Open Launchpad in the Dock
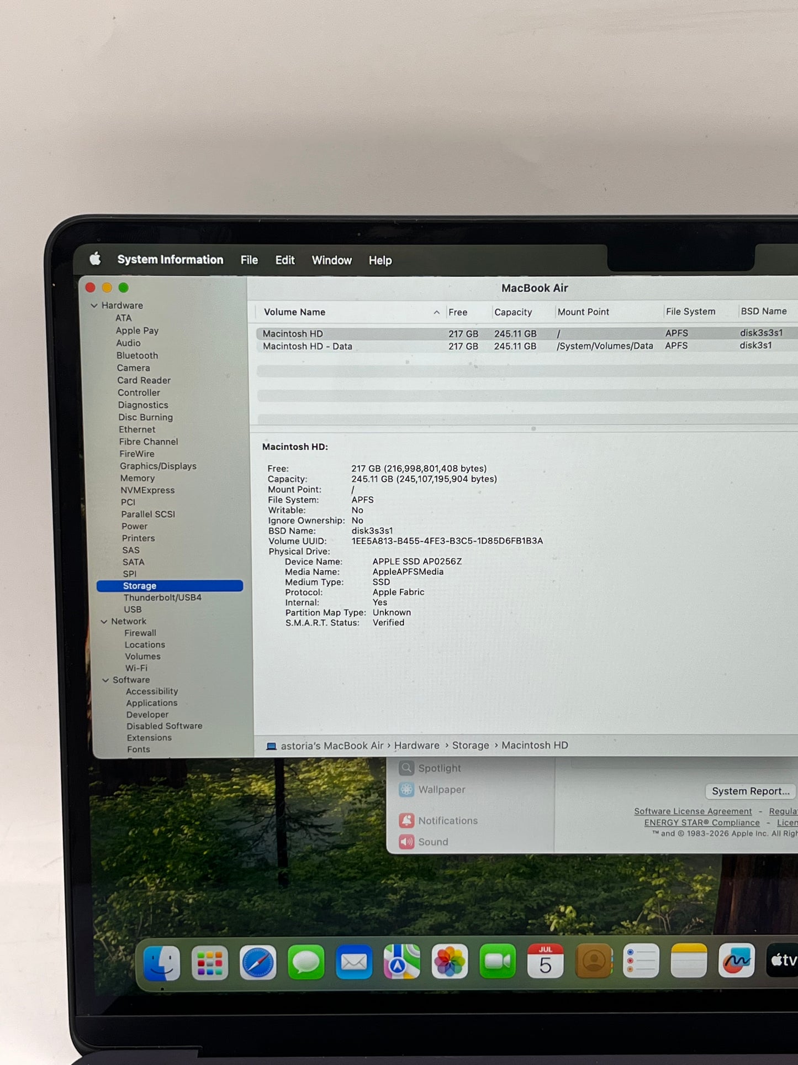Screen dimensions: 798x1065 pyautogui.click(x=210, y=963)
